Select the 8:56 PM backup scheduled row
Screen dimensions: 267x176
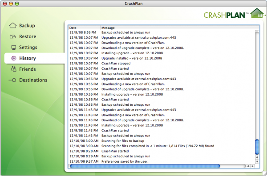(162, 32)
